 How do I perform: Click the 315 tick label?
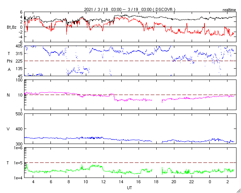click(19, 54)
